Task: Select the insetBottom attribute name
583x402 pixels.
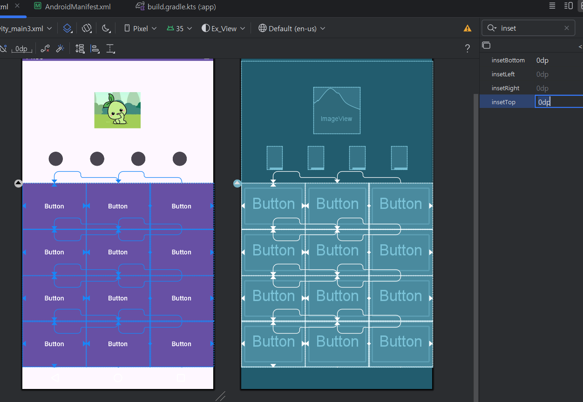Action: [x=508, y=60]
